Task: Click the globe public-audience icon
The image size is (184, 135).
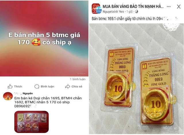Action: coord(137,12)
